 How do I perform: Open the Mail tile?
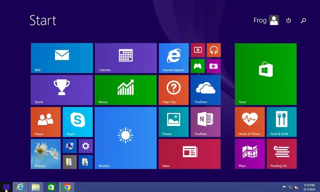[x=62, y=58]
